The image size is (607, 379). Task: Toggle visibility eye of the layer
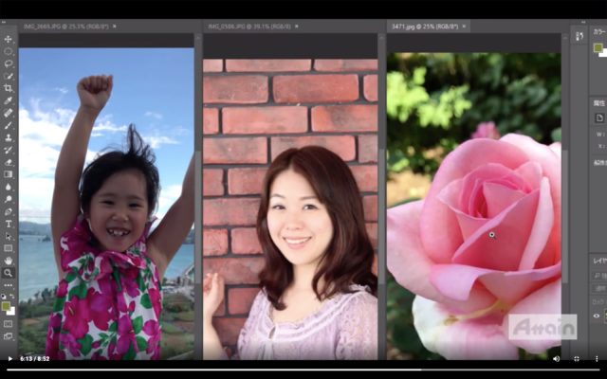[597, 316]
